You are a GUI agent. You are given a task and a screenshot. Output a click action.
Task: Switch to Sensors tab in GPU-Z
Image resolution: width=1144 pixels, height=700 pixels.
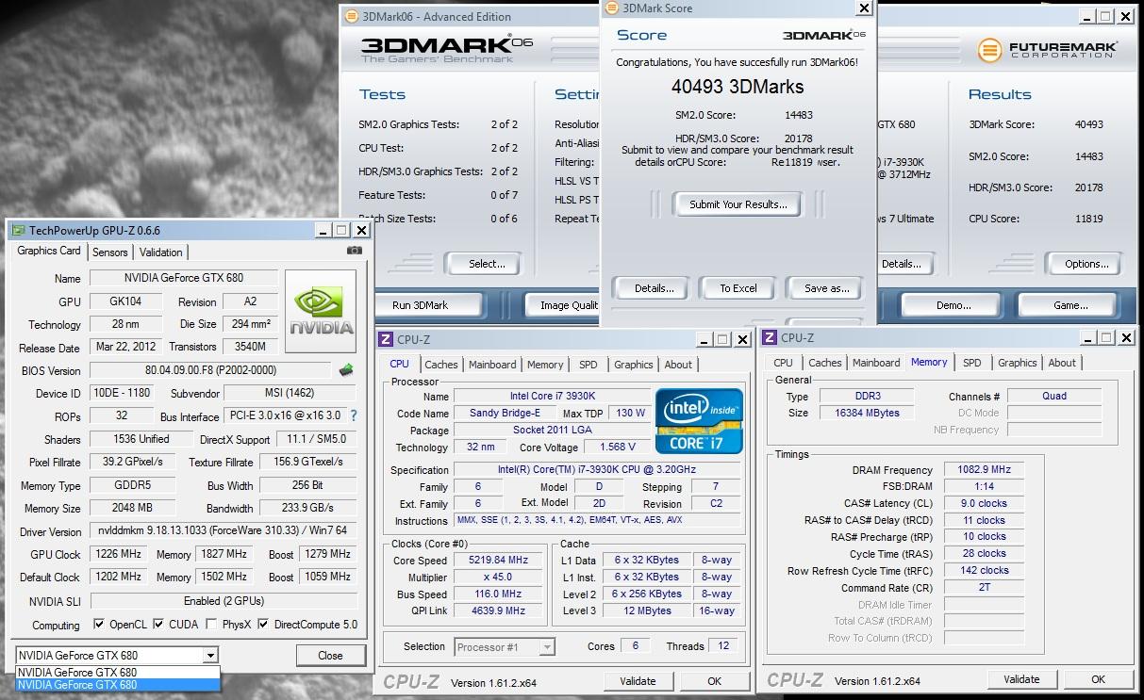point(109,252)
